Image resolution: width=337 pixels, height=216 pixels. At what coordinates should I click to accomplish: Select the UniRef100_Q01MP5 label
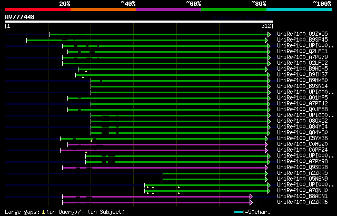point(302,98)
